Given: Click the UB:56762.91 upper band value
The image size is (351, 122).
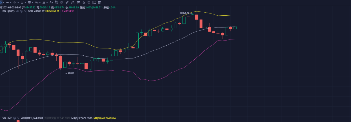Looking at the screenshot, I should (53, 11).
